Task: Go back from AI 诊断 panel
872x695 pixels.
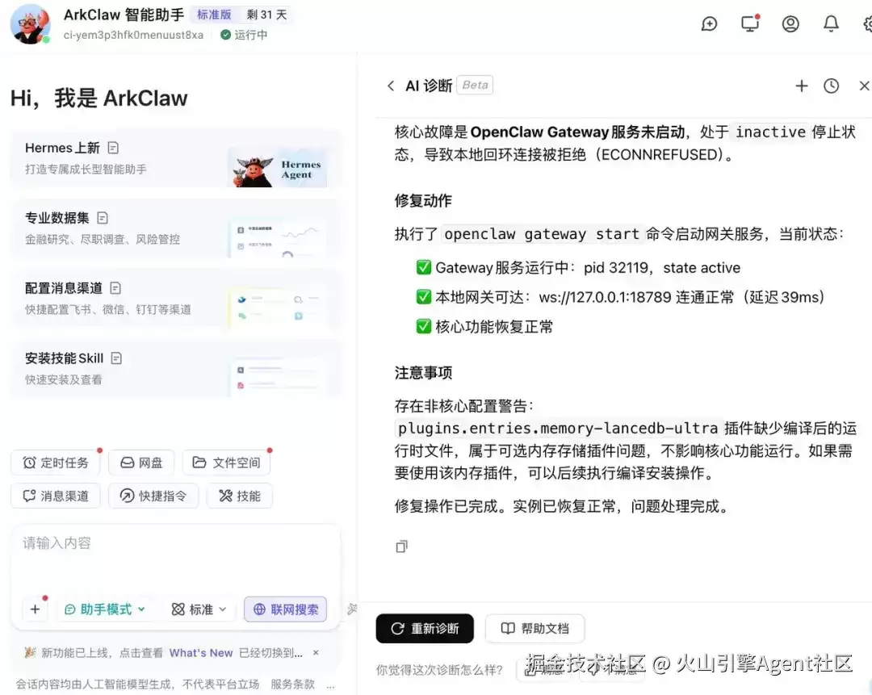Action: [391, 86]
